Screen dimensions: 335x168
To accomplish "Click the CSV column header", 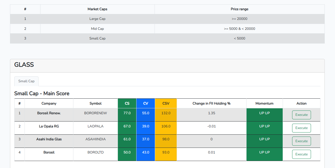I will click(166, 103).
